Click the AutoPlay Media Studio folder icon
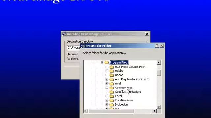The image size is (211, 118). point(112,79)
